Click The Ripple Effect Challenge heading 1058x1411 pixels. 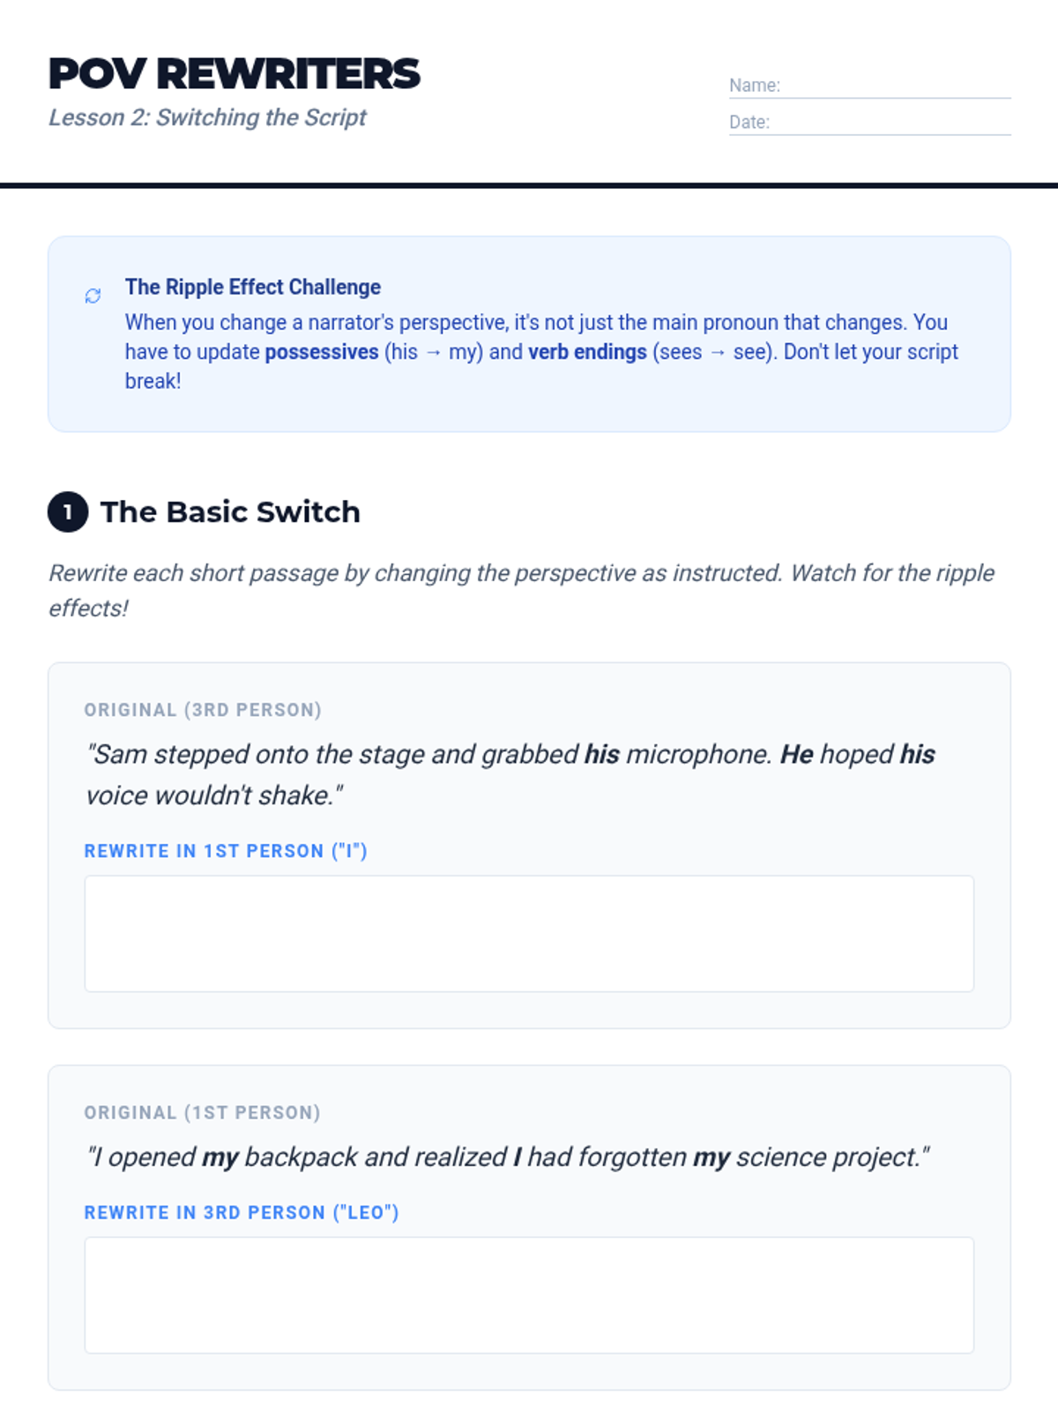[253, 287]
